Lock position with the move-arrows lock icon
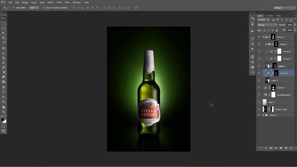Screen dimensions: 297x167 point(272,30)
